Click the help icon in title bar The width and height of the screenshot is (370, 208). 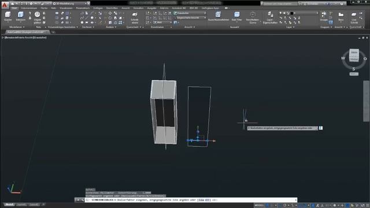[x=342, y=3]
